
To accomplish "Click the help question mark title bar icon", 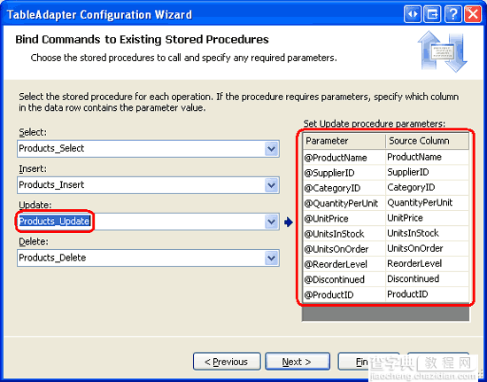I will [x=452, y=14].
